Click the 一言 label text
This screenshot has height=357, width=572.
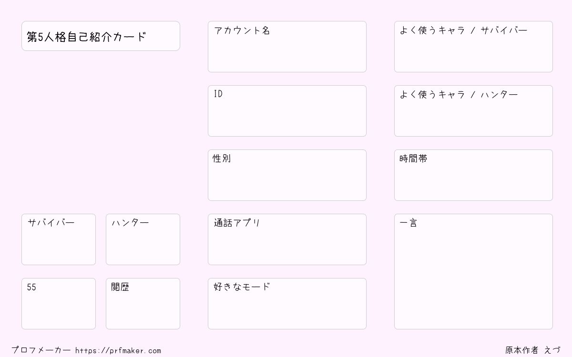tap(408, 223)
